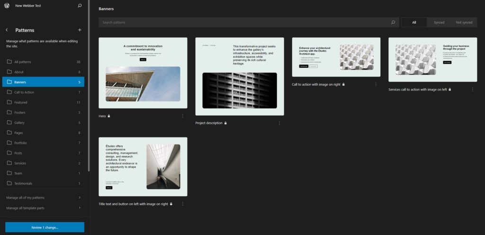Open actions menu for Project description pattern
The height and width of the screenshot is (235, 485).
[279, 123]
